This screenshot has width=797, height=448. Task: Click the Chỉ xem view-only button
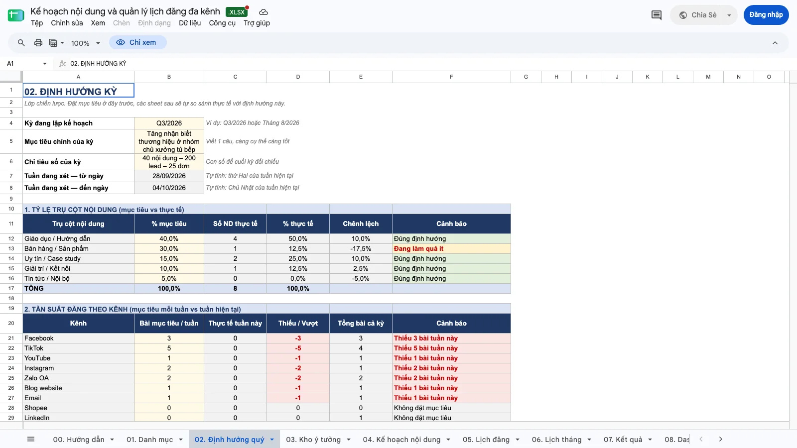[x=137, y=43]
